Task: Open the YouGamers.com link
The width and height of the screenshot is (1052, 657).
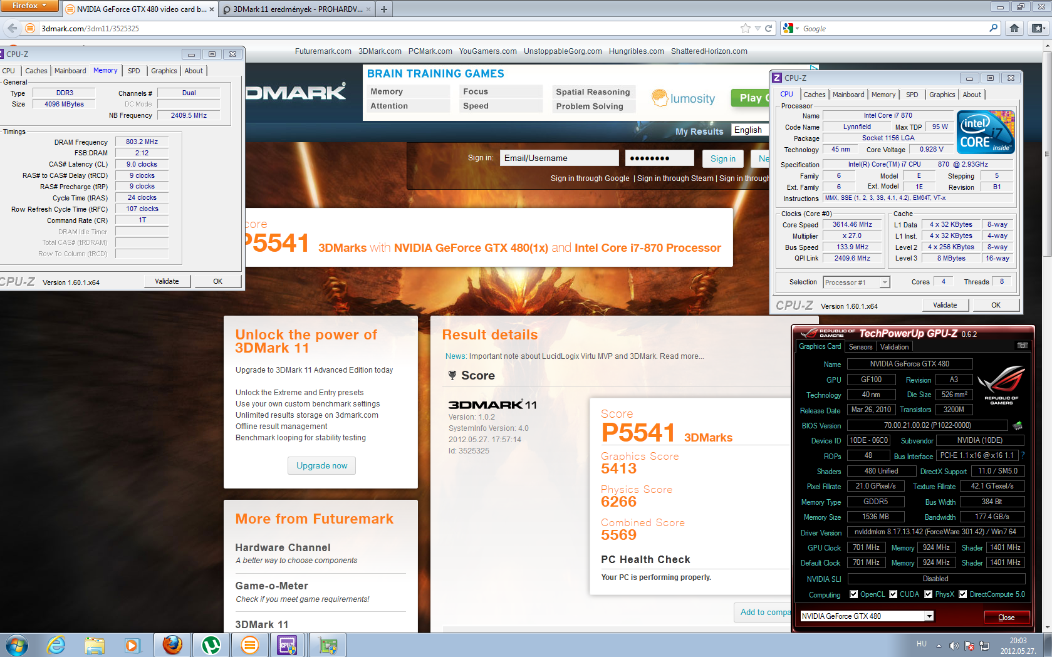Action: click(487, 51)
